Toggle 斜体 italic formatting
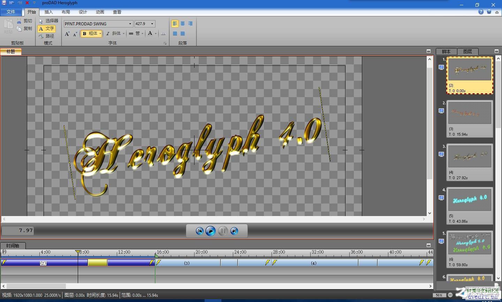The height and width of the screenshot is (302, 502). tap(113, 34)
